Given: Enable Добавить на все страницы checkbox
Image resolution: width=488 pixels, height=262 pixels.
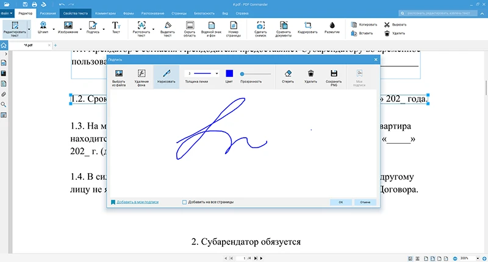Looking at the screenshot, I should pos(184,202).
